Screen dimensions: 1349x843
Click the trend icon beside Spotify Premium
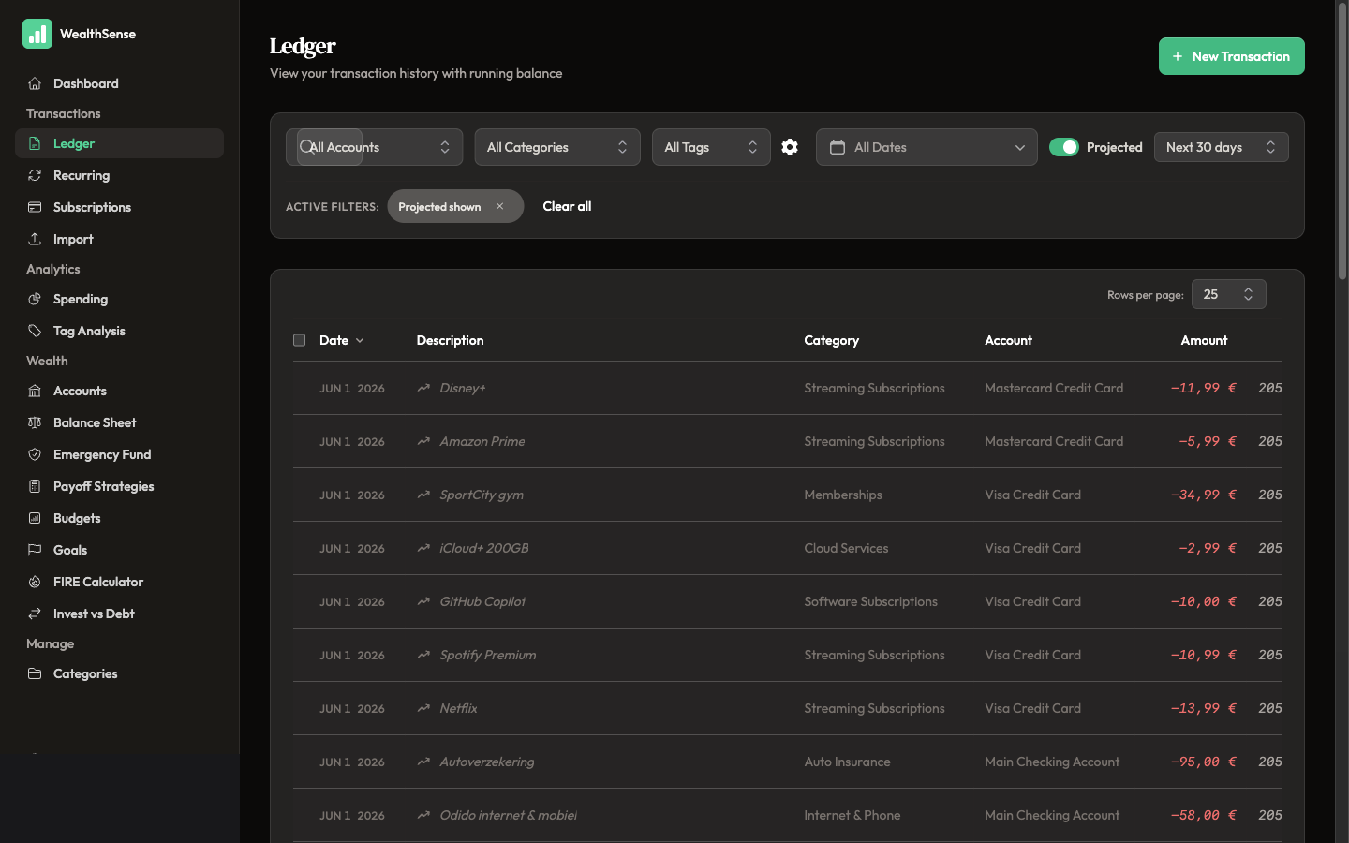point(423,655)
